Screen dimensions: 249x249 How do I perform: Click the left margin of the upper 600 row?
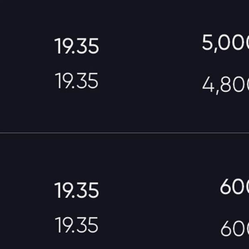pyautogui.click(x=27, y=190)
